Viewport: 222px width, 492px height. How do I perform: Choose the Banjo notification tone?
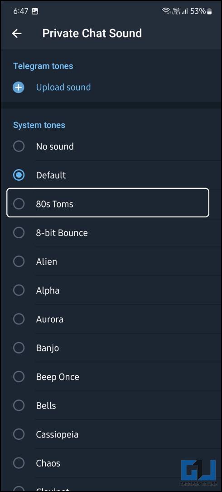click(111, 348)
